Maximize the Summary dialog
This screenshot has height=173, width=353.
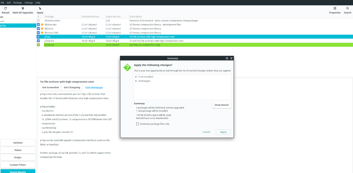point(227,58)
